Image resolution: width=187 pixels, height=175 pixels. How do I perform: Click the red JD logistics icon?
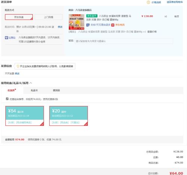pyautogui.click(x=113, y=25)
